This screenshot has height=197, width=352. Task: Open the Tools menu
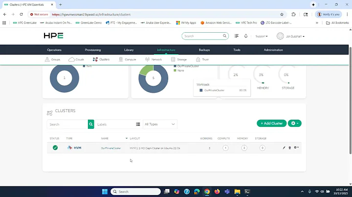click(237, 50)
